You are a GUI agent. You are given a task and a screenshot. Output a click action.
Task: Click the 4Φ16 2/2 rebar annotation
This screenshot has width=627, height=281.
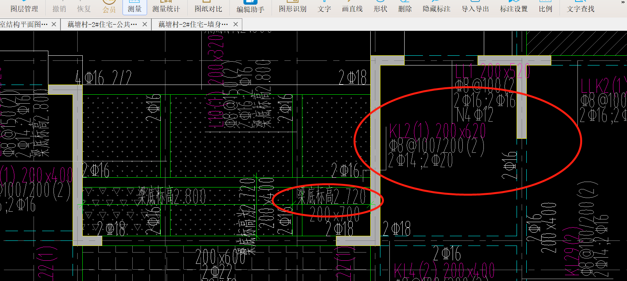pos(103,78)
